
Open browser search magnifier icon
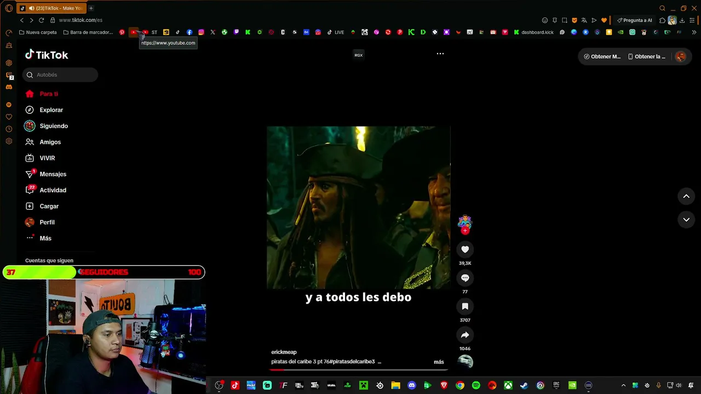click(662, 8)
